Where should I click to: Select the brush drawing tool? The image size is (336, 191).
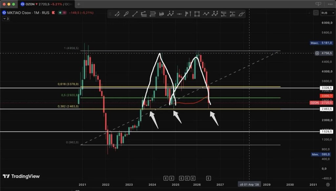241,14
